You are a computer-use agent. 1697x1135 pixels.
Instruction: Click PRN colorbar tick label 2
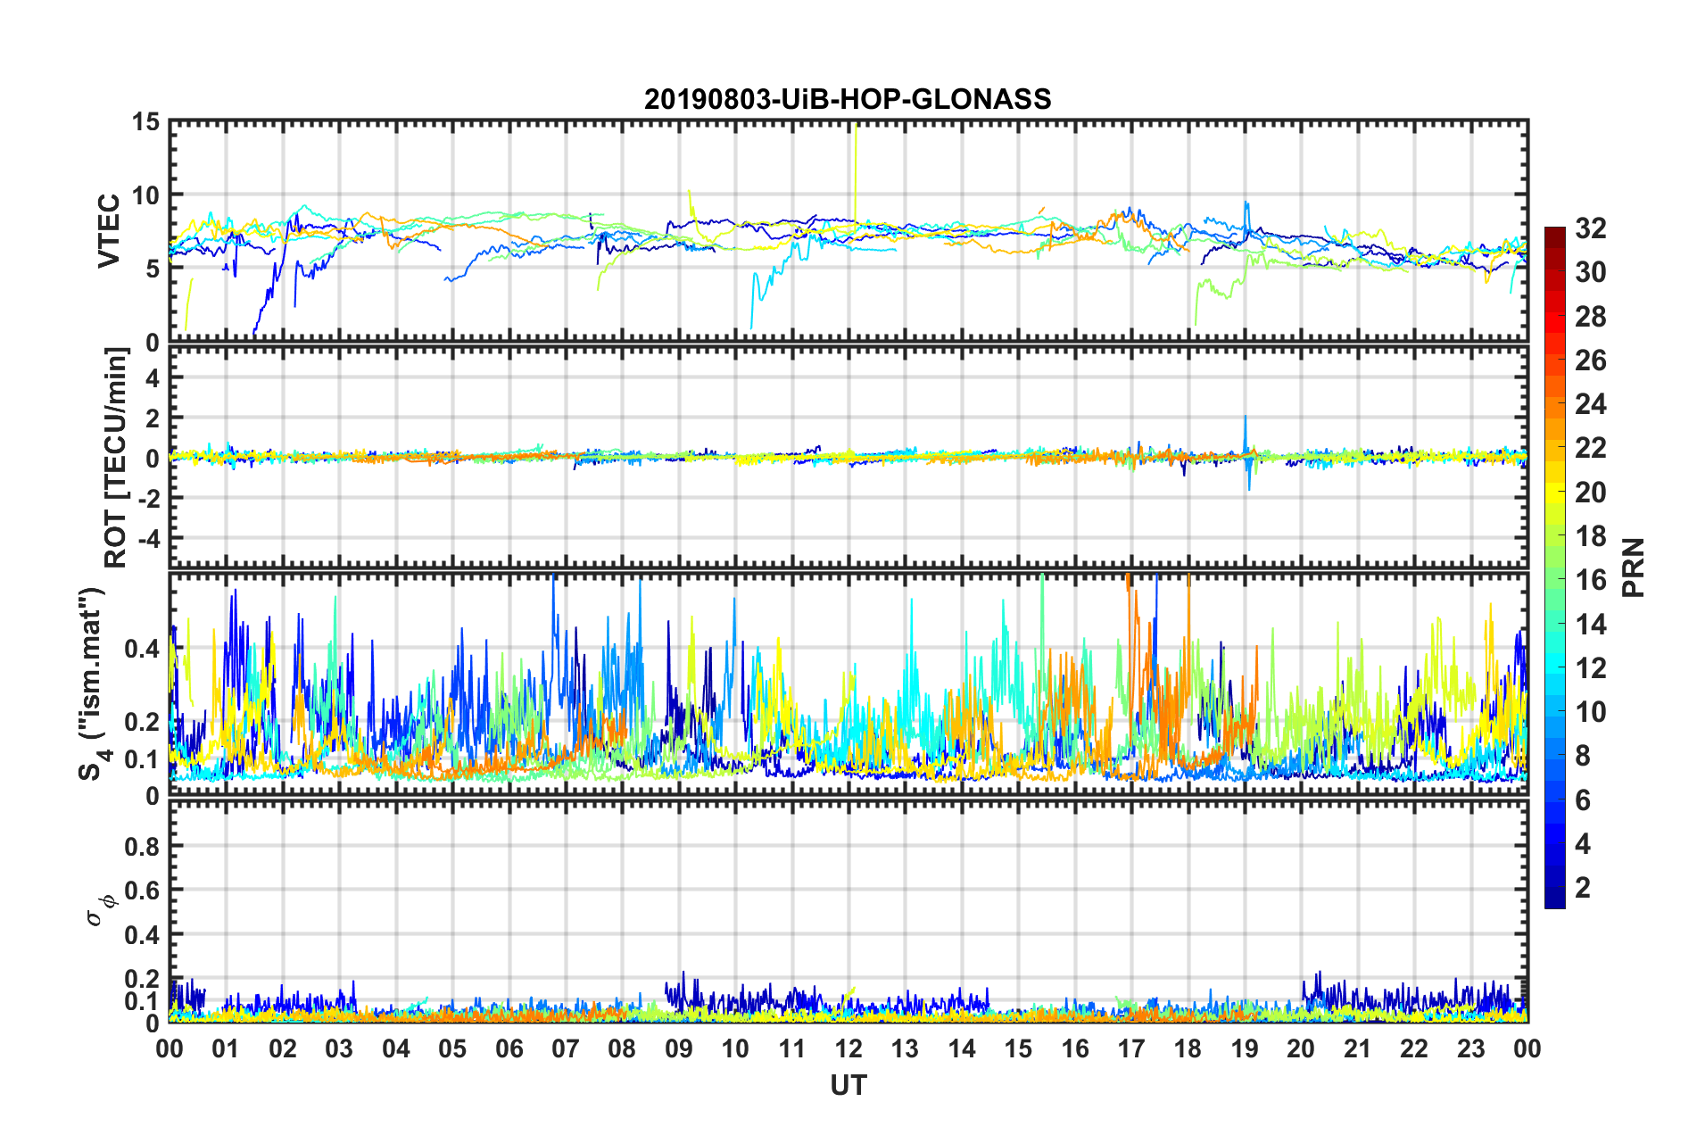pyautogui.click(x=1583, y=888)
